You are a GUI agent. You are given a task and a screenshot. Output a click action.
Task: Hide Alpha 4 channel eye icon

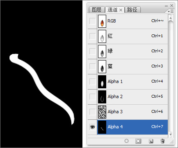click(x=92, y=127)
